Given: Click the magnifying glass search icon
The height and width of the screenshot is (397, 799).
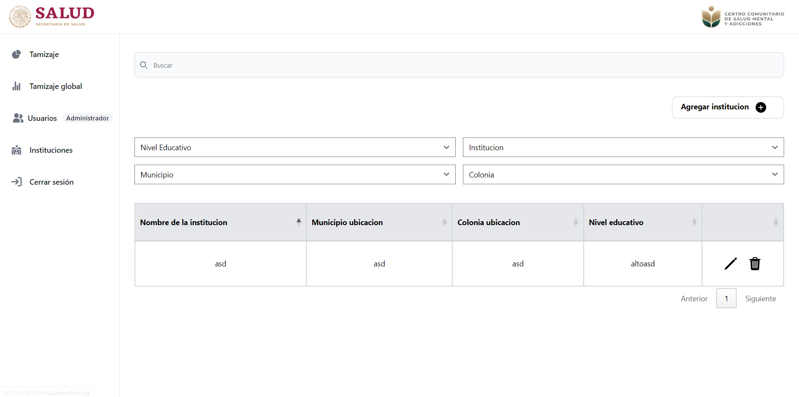Looking at the screenshot, I should (144, 65).
